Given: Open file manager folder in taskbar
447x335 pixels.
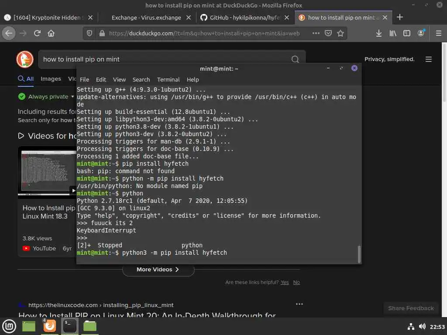Looking at the screenshot, I should [x=90, y=326].
